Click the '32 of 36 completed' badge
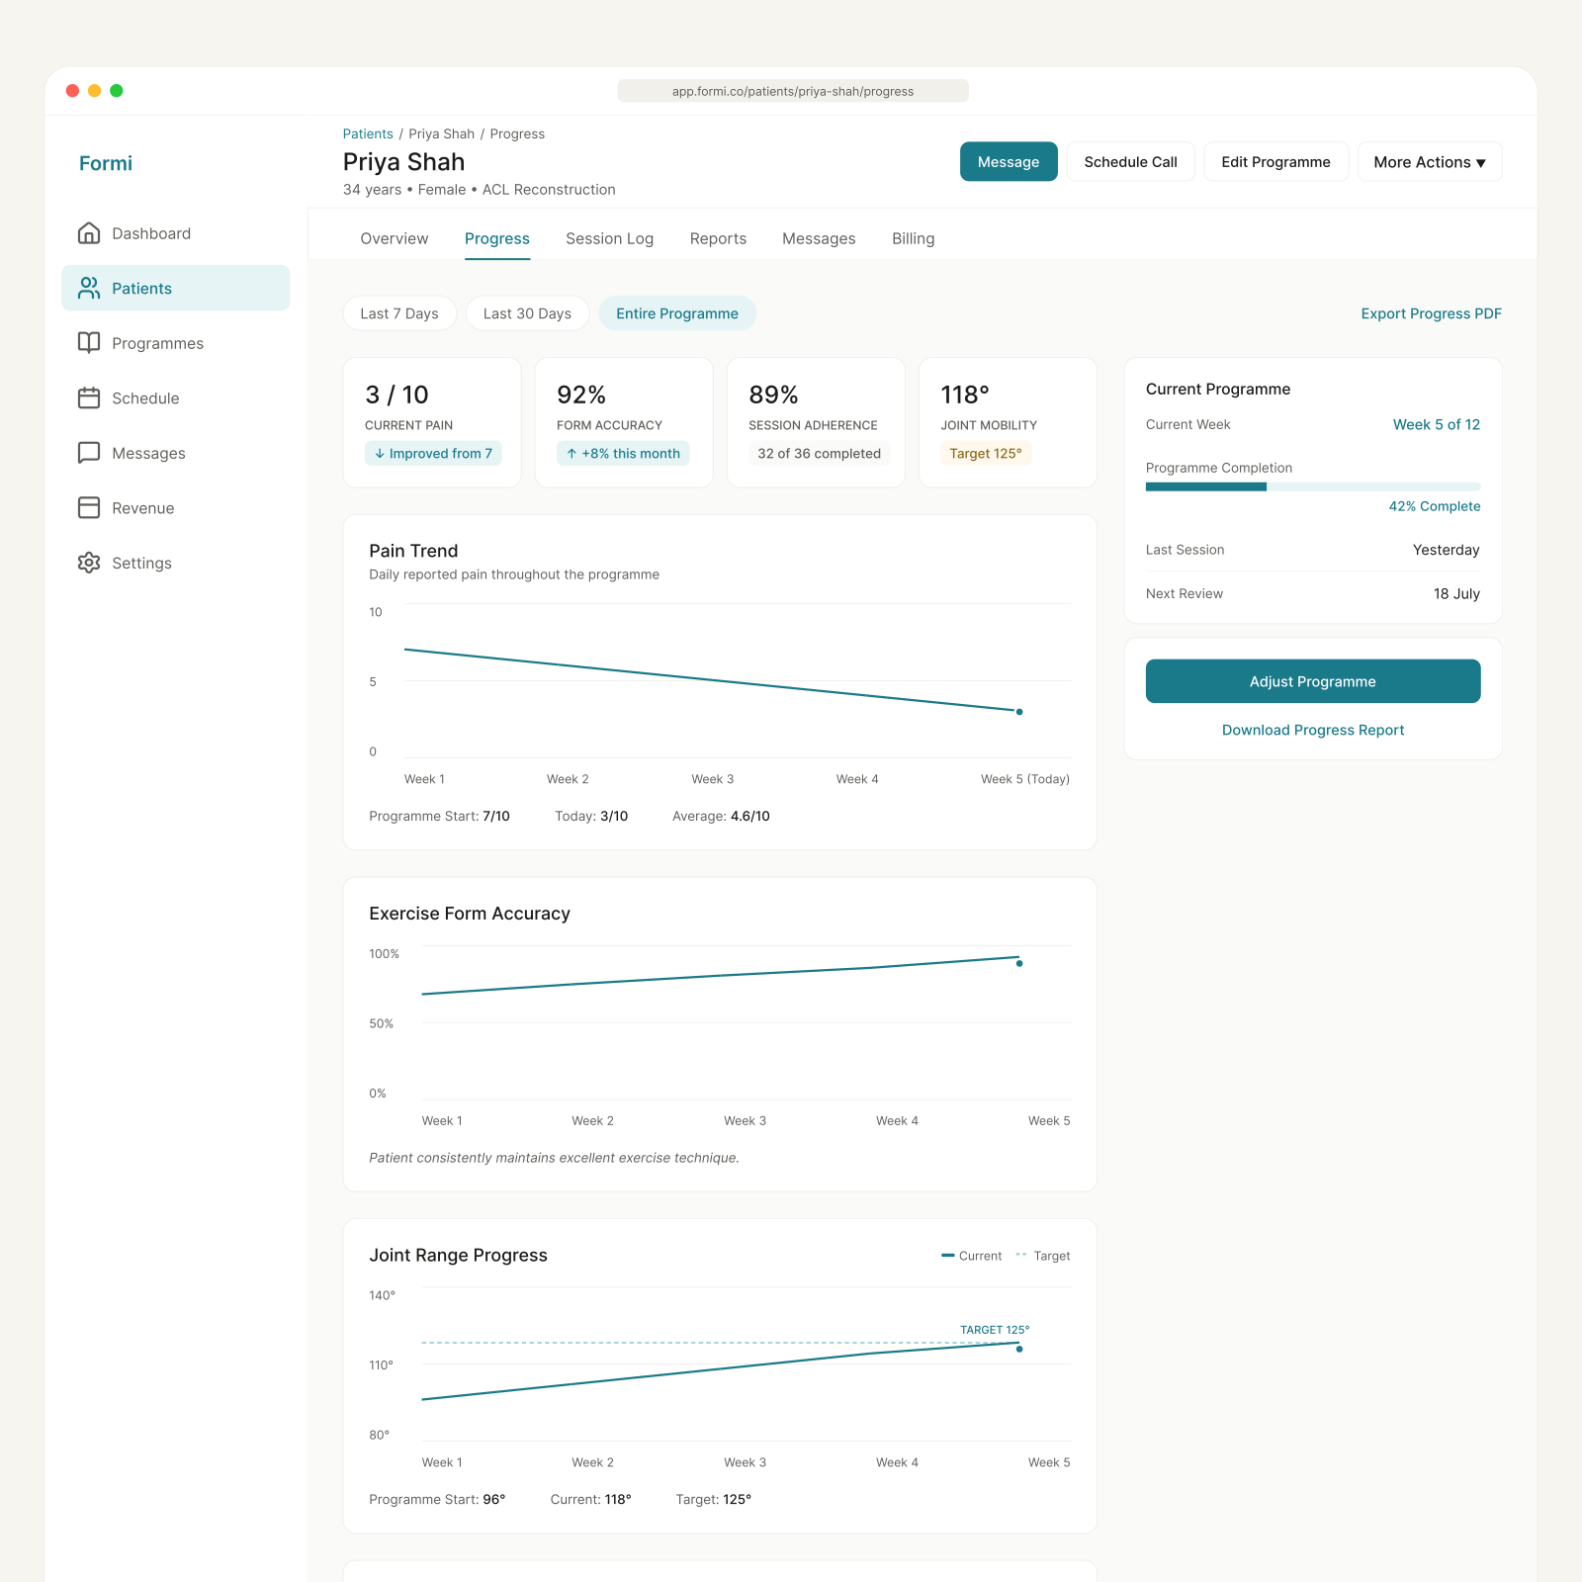 click(819, 453)
